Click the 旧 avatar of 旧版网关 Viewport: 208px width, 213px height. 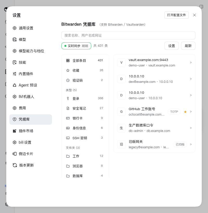pos(121,144)
